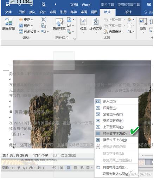Click Move with Text (随文字移动) entry
Image resolution: width=154 pixels, height=181 pixels.
tap(116, 154)
